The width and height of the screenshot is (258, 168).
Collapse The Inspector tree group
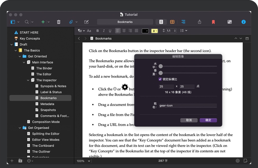coord(28,80)
